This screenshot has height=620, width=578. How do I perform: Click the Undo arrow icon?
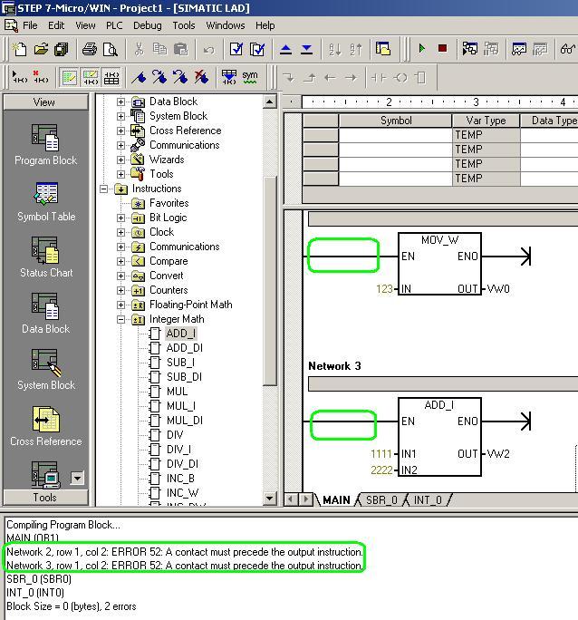click(208, 49)
